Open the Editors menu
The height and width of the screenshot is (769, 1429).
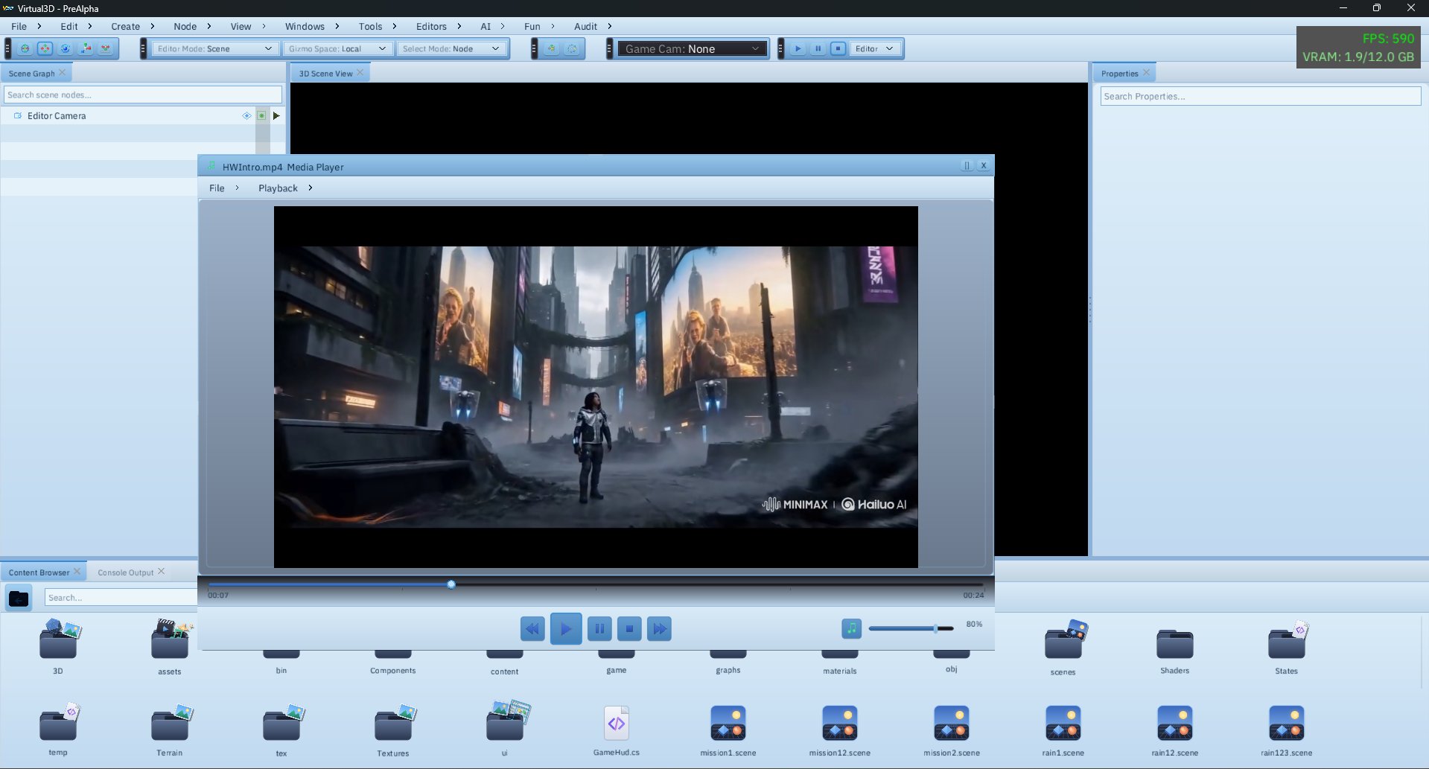[431, 26]
